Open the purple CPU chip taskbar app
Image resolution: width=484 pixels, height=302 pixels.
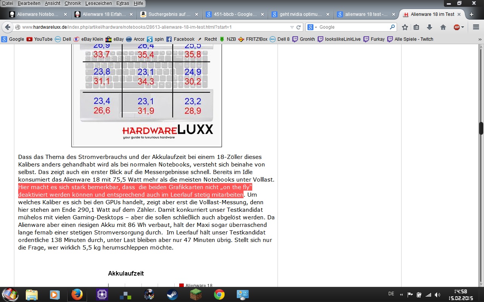pyautogui.click(x=102, y=294)
